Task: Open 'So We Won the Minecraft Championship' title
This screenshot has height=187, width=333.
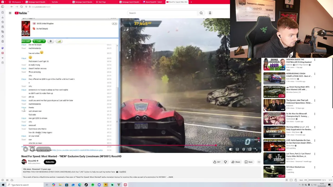Action: (298, 115)
